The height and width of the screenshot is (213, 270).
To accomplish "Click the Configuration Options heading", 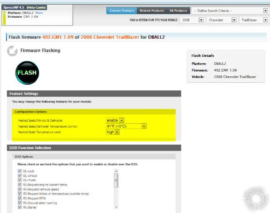I will point(31,112).
